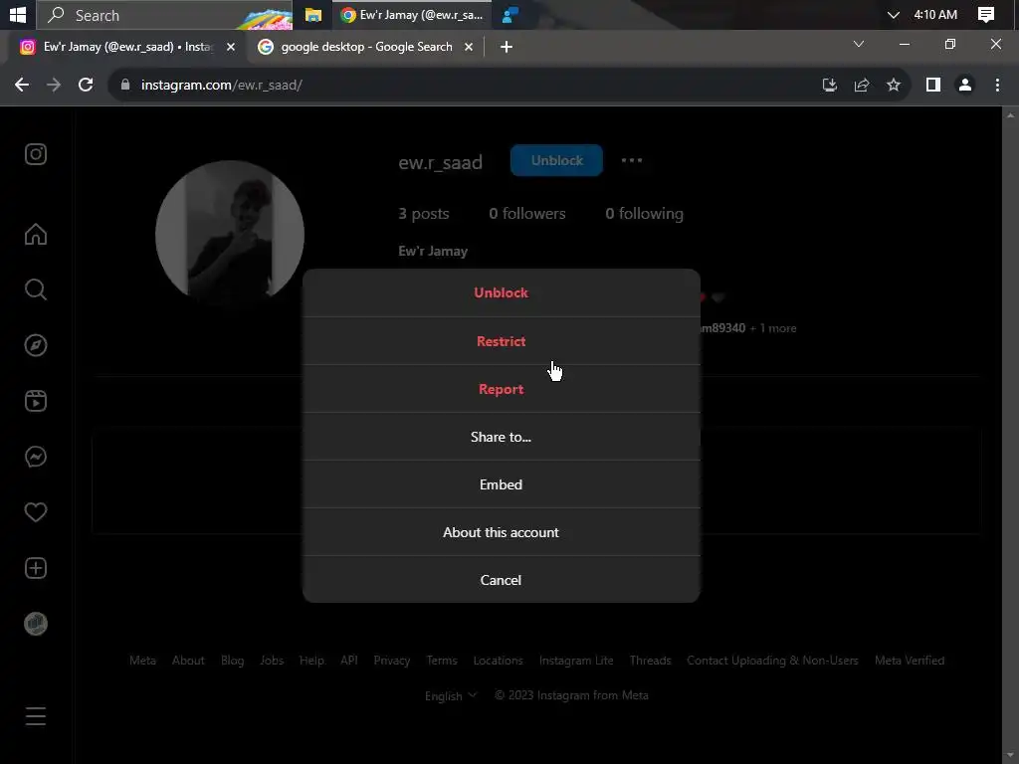
Task: Switch to the Instagram browser tab
Action: point(126,47)
